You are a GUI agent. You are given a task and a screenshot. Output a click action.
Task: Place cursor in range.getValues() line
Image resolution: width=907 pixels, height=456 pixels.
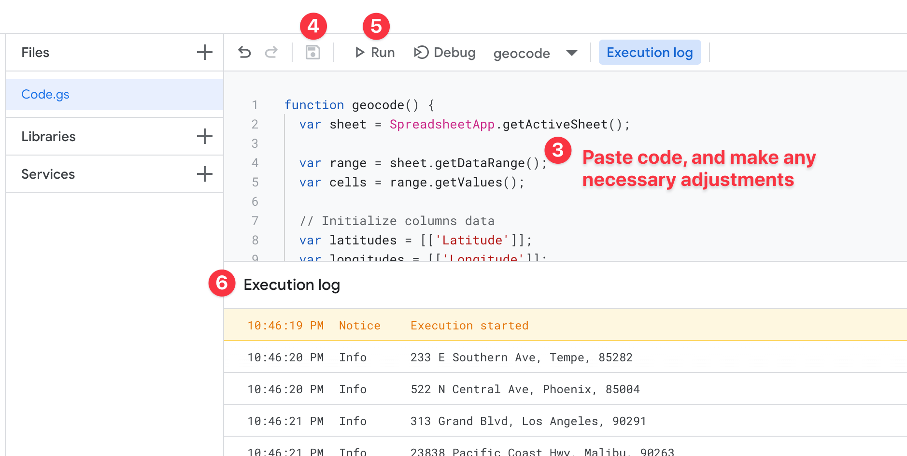click(411, 182)
